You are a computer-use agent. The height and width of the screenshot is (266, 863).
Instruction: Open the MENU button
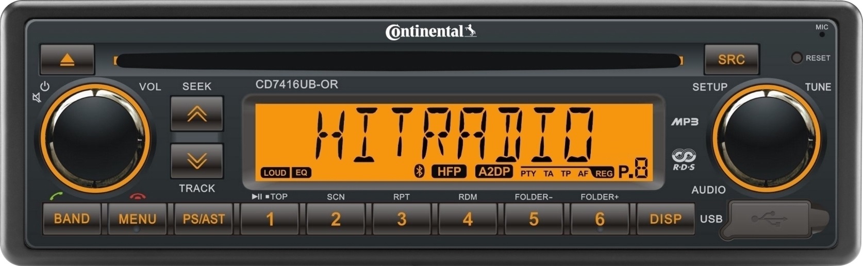pyautogui.click(x=137, y=219)
